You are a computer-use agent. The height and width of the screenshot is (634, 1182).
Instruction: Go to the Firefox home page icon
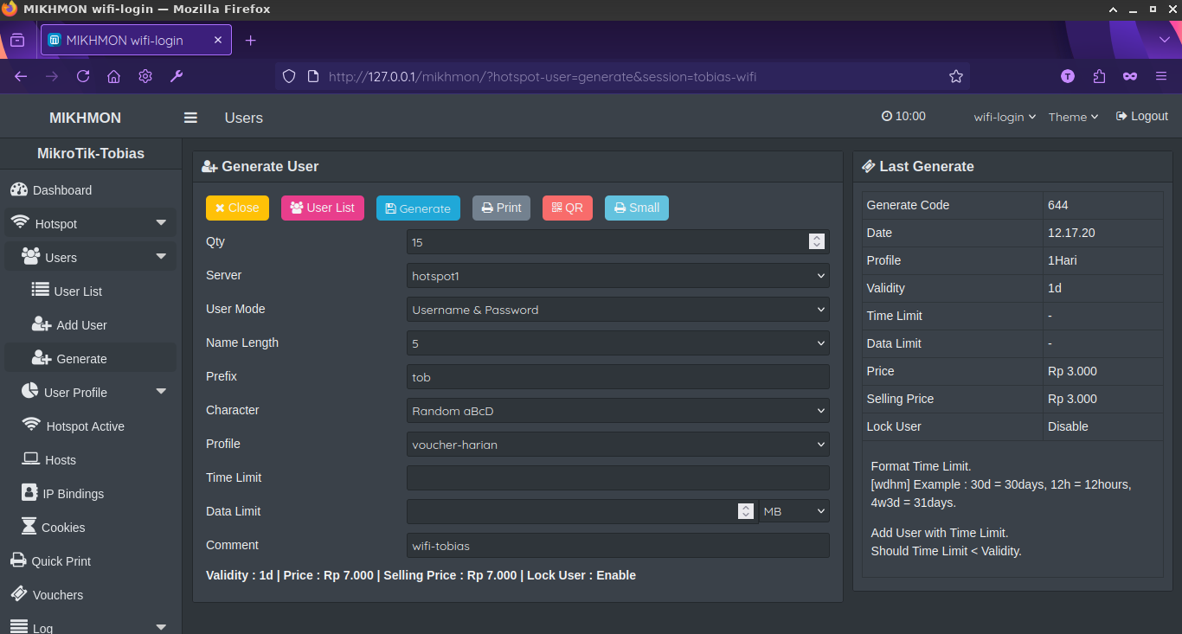[113, 76]
